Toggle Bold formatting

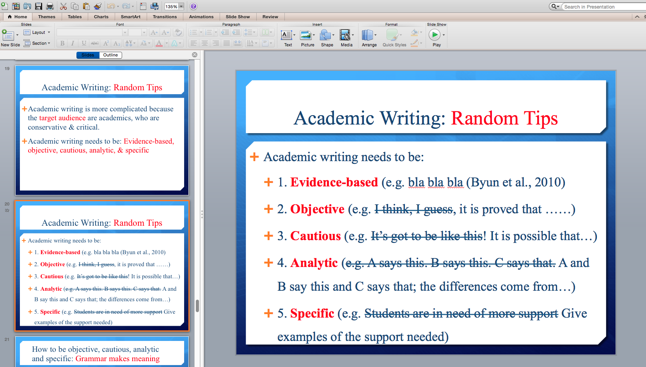[x=62, y=43]
